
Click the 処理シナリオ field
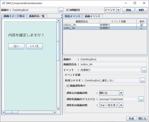pos(112,81)
